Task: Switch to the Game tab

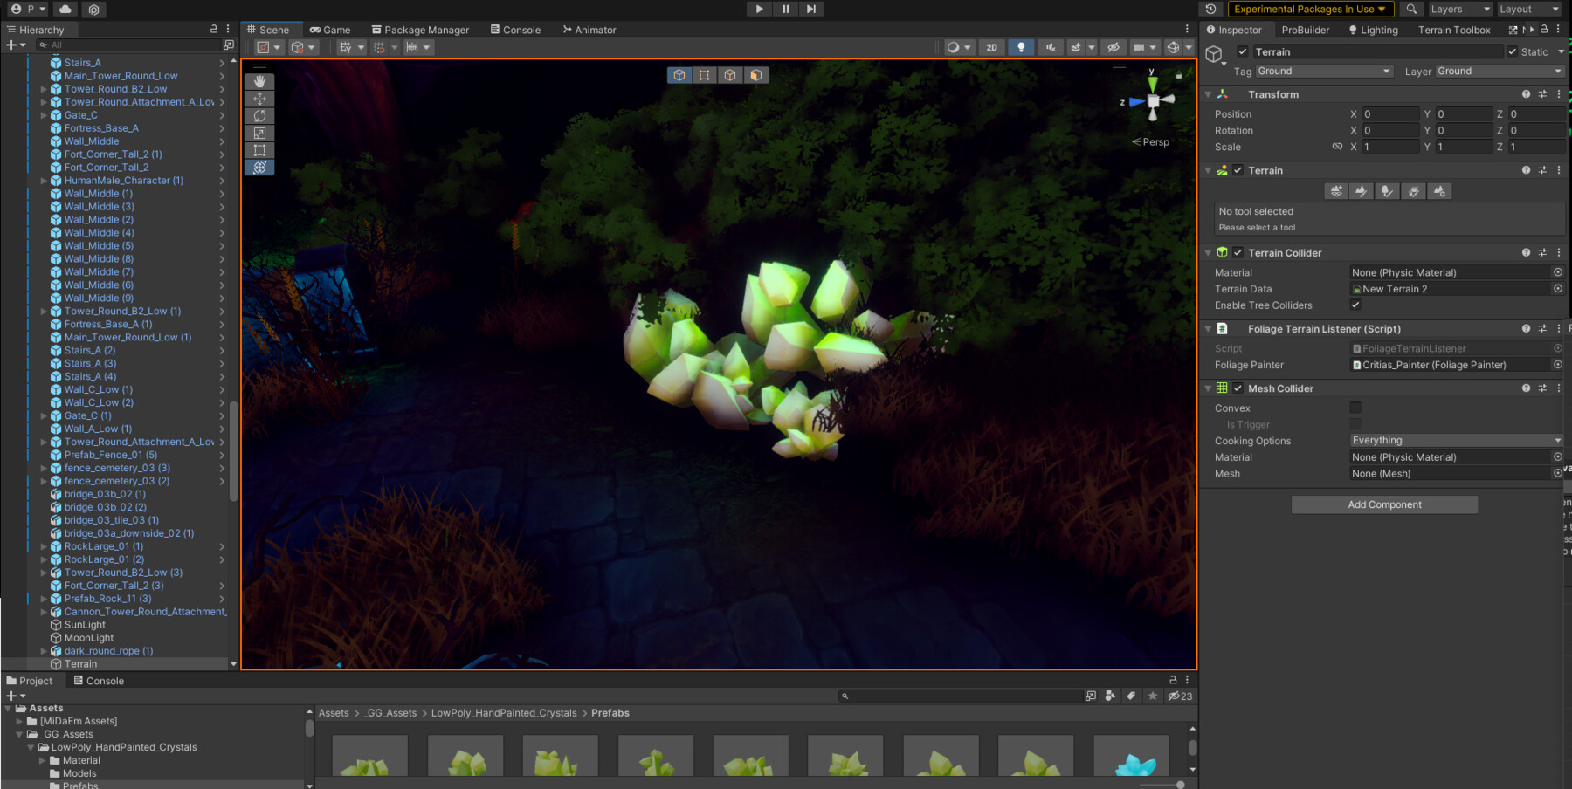Action: (x=329, y=29)
